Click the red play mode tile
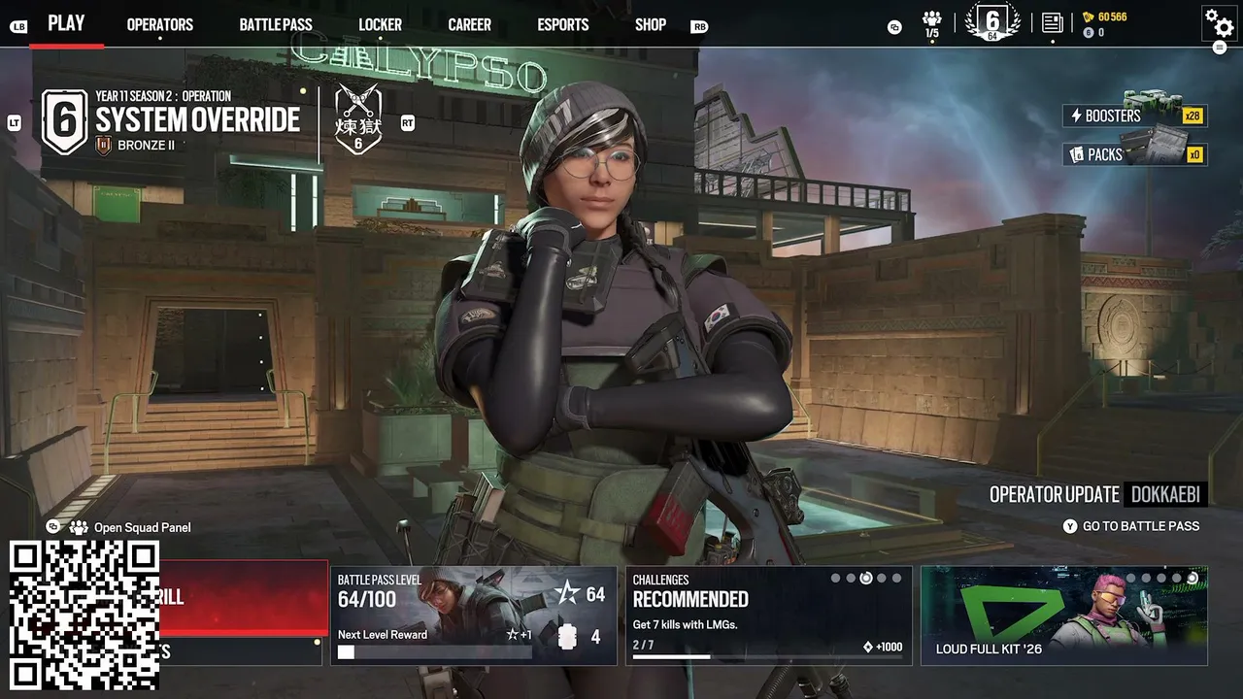The width and height of the screenshot is (1243, 699). (244, 597)
